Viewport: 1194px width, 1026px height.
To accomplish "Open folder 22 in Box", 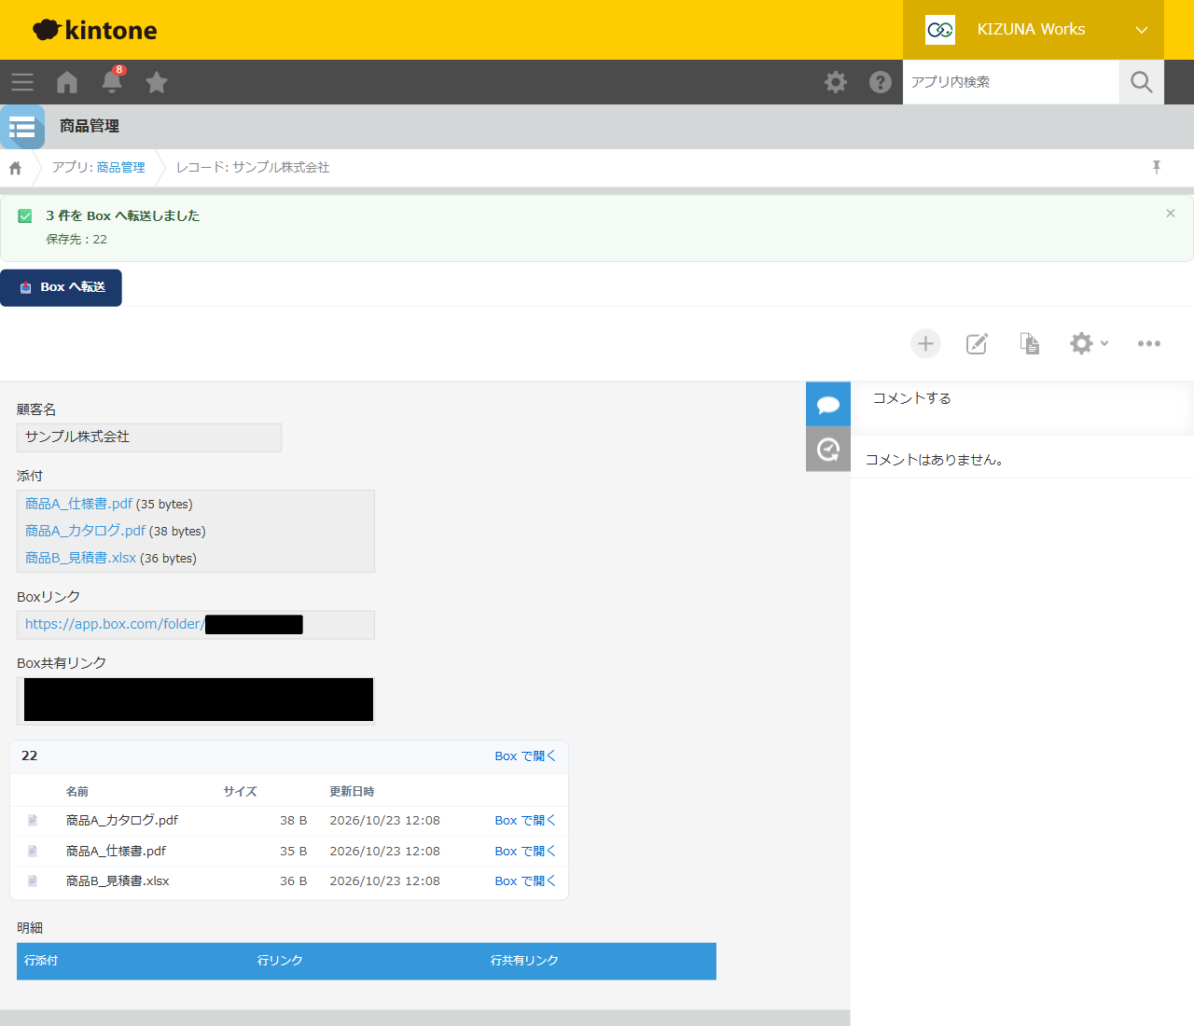I will click(525, 756).
